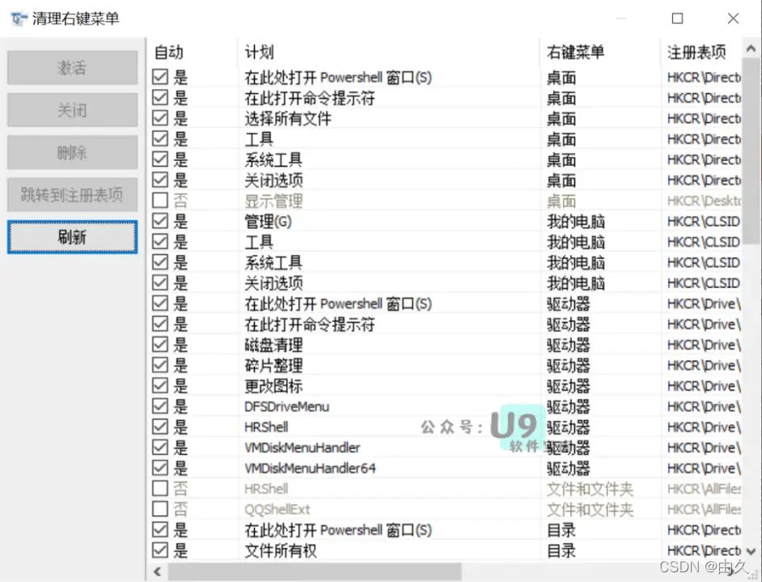Image resolution: width=762 pixels, height=582 pixels.
Task: Select the VMDiskMenuHandler64 entry
Action: pos(310,468)
